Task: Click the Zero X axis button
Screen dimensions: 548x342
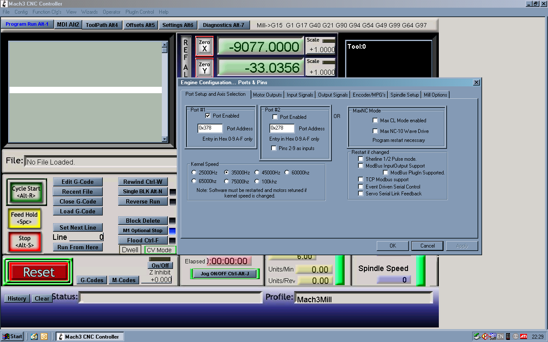Action: pos(204,46)
